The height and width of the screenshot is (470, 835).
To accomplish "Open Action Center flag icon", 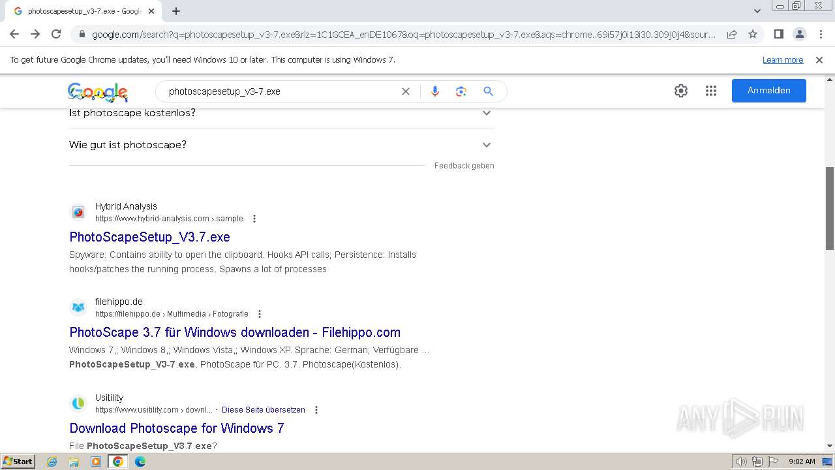I will coord(773,462).
